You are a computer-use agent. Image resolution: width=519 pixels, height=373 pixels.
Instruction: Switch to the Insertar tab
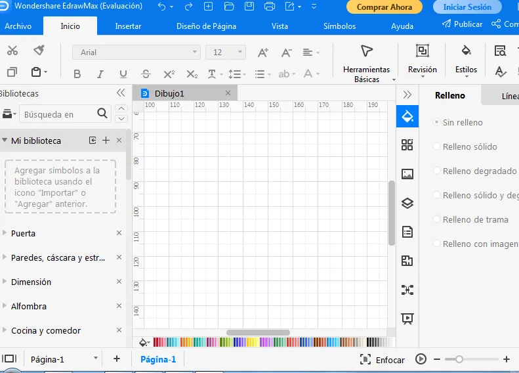(x=128, y=26)
